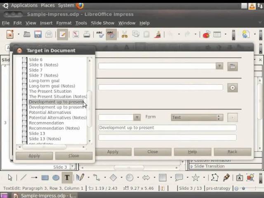The width and height of the screenshot is (264, 198).
Task: Select the Basic Shapes diamond tool
Action: 113,177
